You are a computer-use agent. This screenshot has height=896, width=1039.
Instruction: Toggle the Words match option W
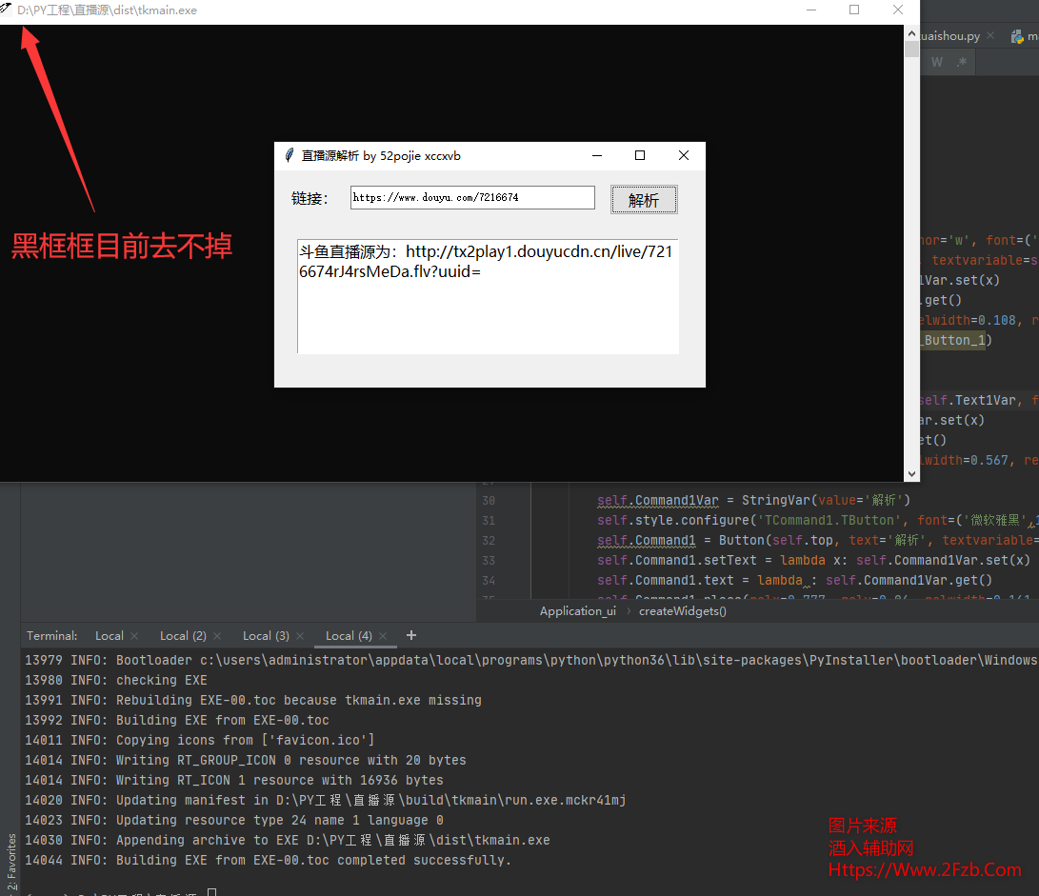(937, 62)
